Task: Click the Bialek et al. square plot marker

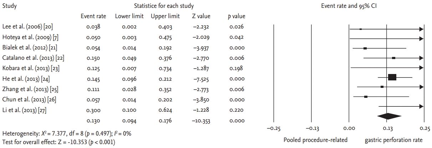Action: click(x=365, y=48)
